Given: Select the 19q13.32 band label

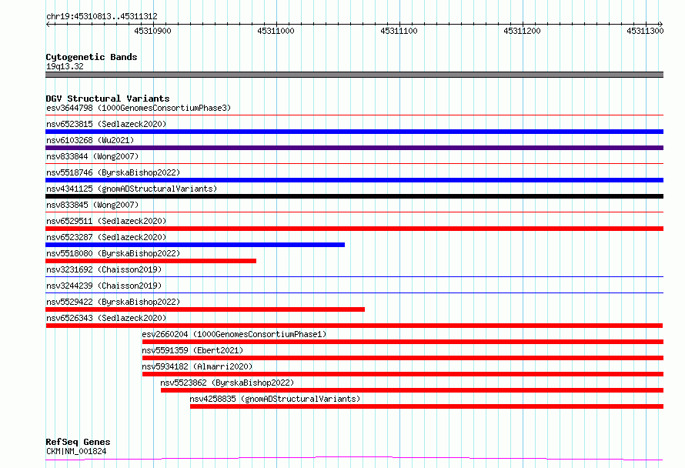Looking at the screenshot, I should pyautogui.click(x=65, y=66).
